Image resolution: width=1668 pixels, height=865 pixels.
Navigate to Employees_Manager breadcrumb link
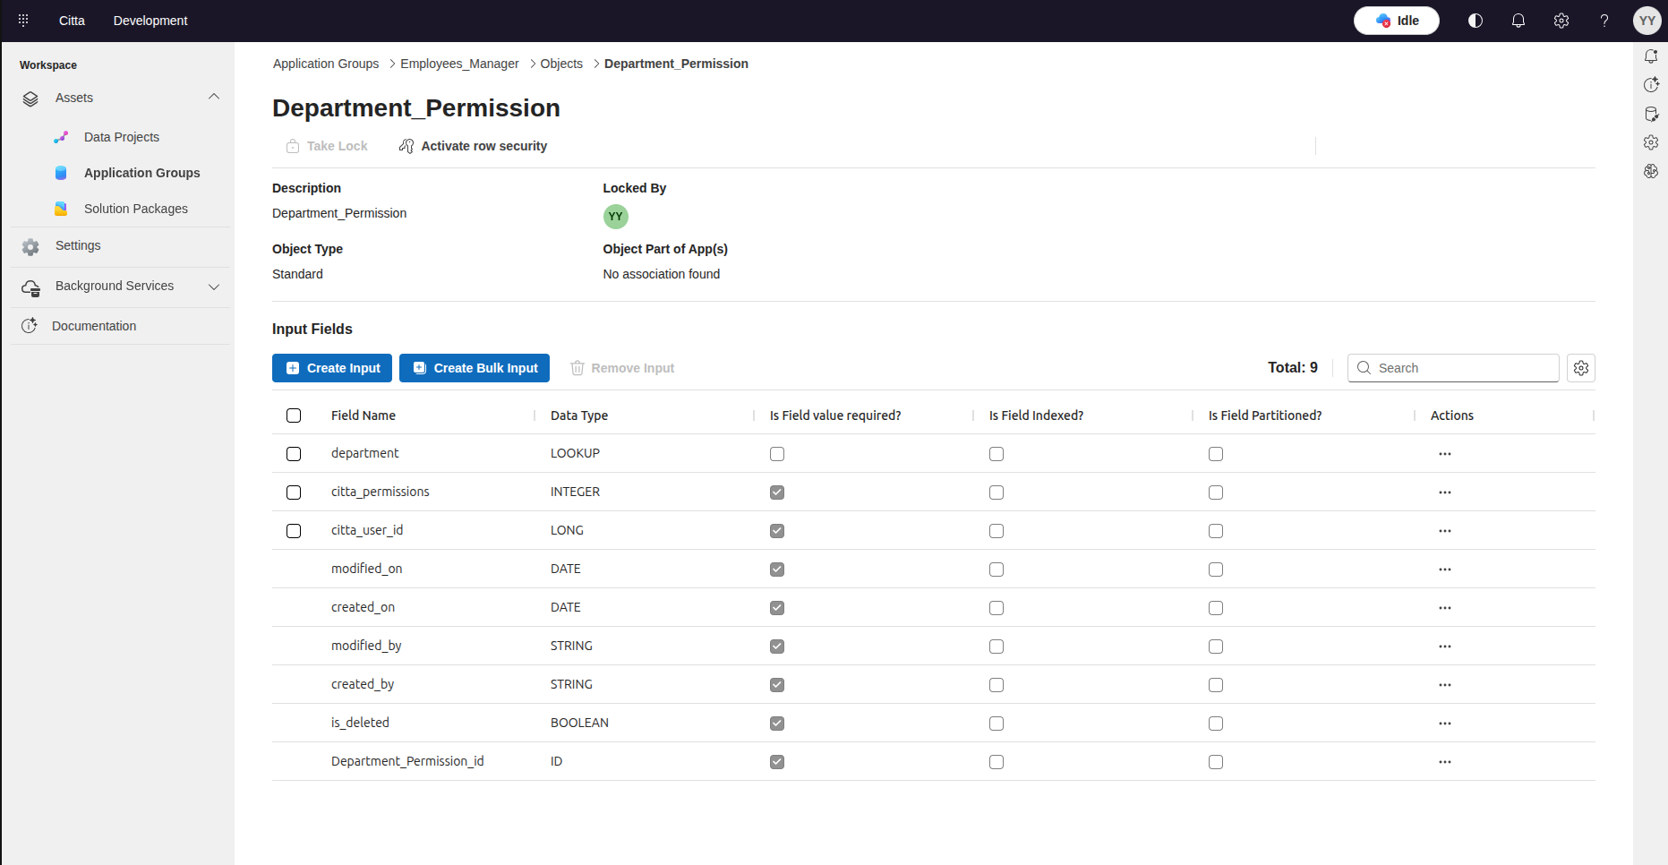coord(459,64)
